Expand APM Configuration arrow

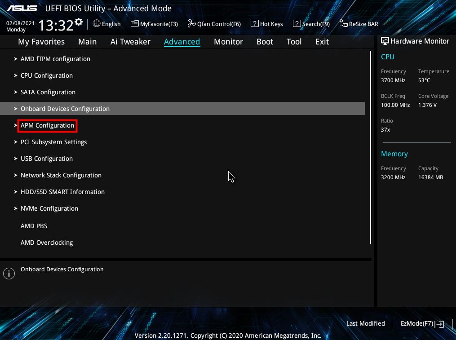click(15, 125)
